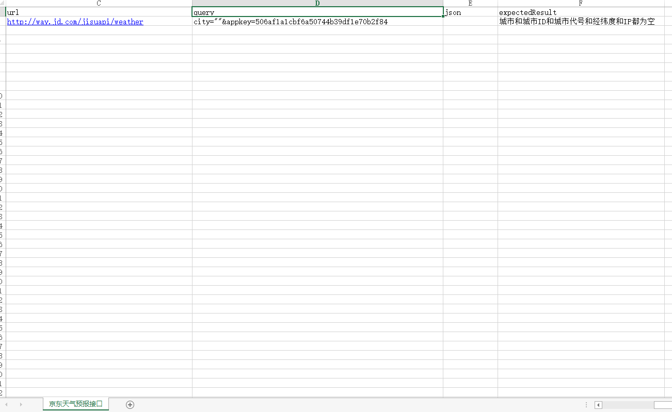Switch to the 京东天气预报接口 sheet tab
Image resolution: width=672 pixels, height=412 pixels.
pyautogui.click(x=76, y=404)
